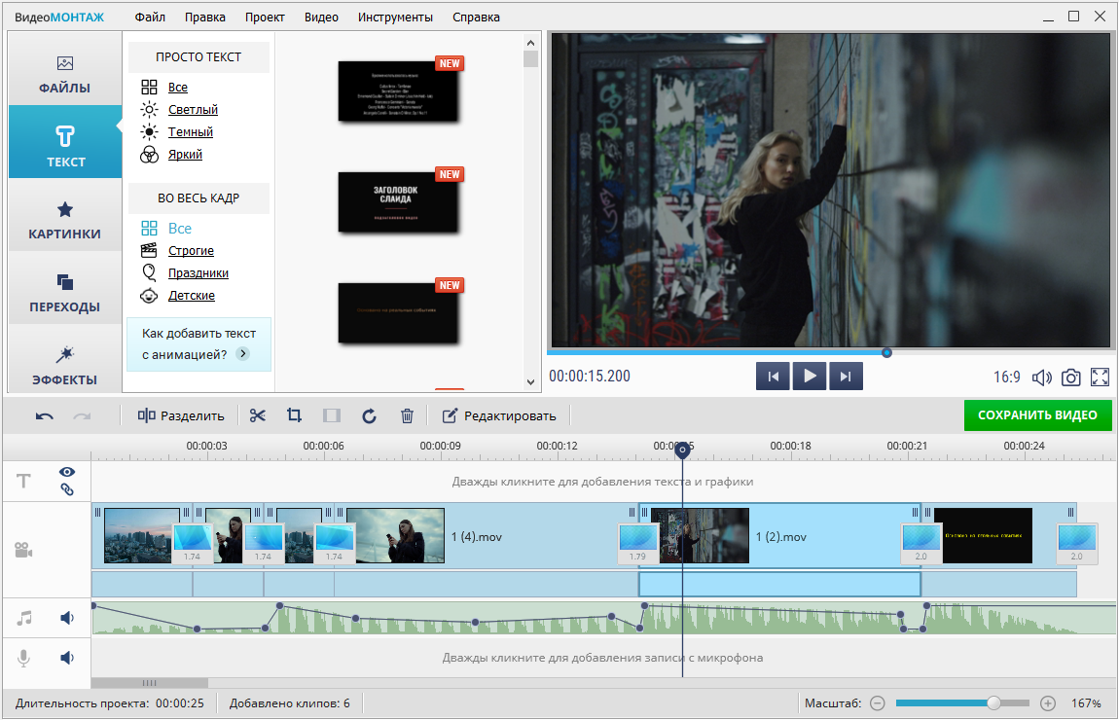The image size is (1119, 720).
Task: Toggle text track visibility eye icon
Action: tap(67, 471)
